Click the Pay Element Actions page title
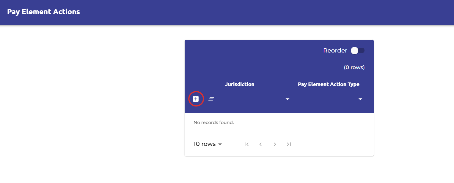Image resolution: width=454 pixels, height=183 pixels. pos(43,12)
